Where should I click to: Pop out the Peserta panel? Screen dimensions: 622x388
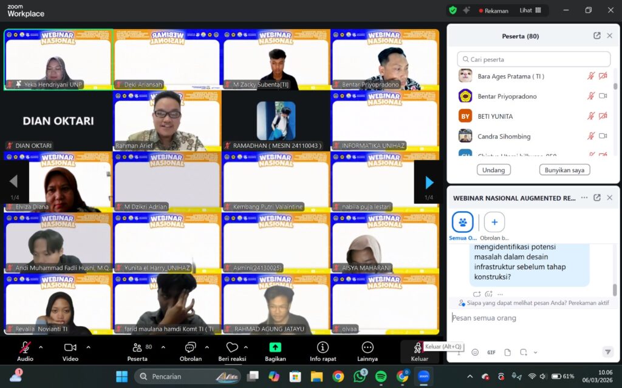(x=597, y=36)
